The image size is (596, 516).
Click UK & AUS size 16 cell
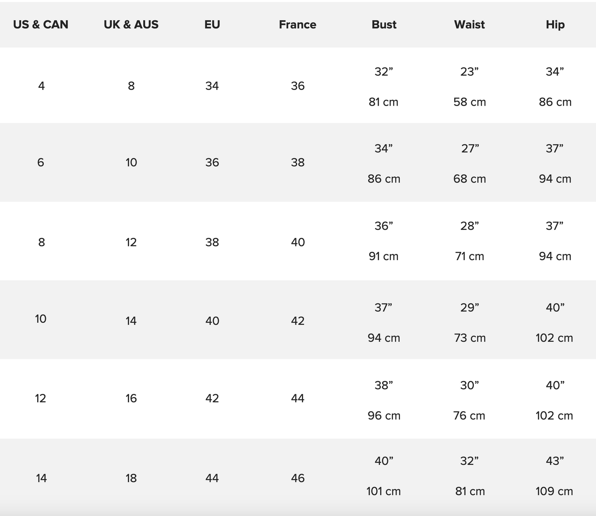coord(131,398)
